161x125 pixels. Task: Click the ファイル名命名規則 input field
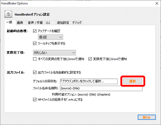point(101,88)
